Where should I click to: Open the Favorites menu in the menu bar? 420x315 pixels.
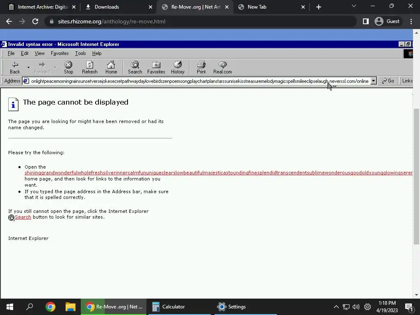click(x=59, y=53)
